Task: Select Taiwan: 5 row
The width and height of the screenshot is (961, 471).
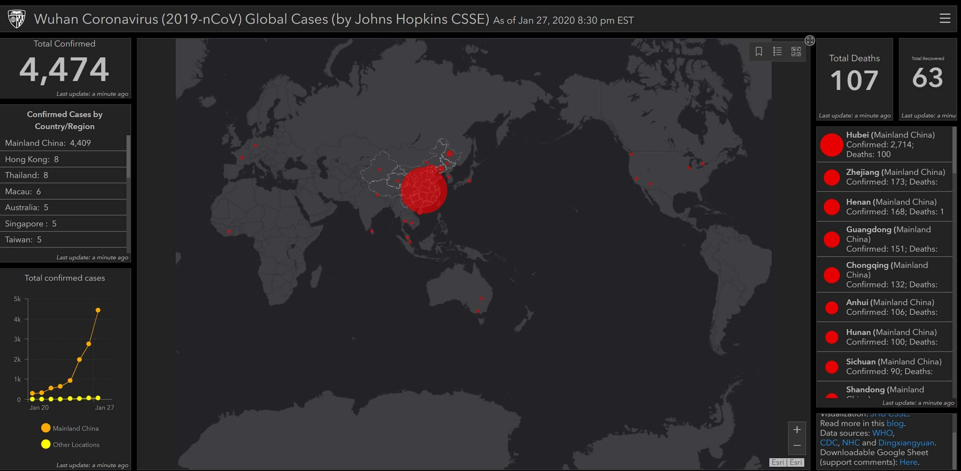Action: (63, 240)
